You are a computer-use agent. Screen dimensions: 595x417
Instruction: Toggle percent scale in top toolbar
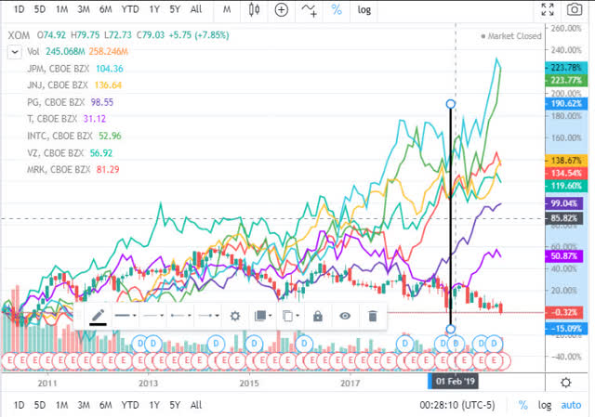[x=337, y=10]
